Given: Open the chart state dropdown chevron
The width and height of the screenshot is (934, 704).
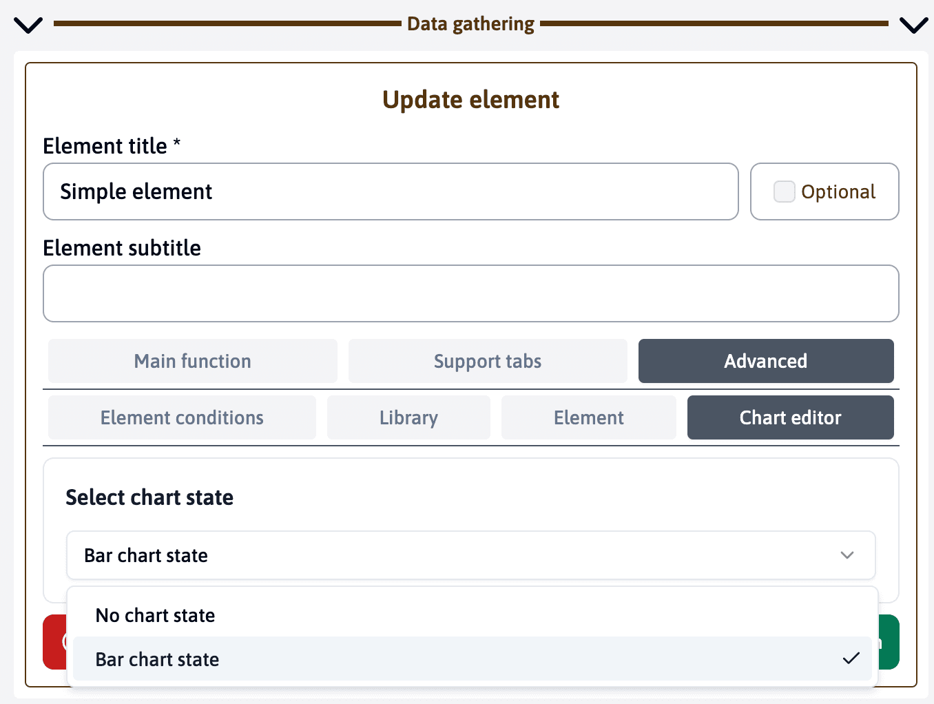Looking at the screenshot, I should (x=847, y=555).
